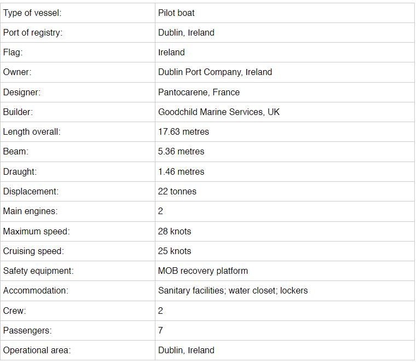Click the "22 tonnes" displacement value
The height and width of the screenshot is (362, 417).
(x=177, y=192)
